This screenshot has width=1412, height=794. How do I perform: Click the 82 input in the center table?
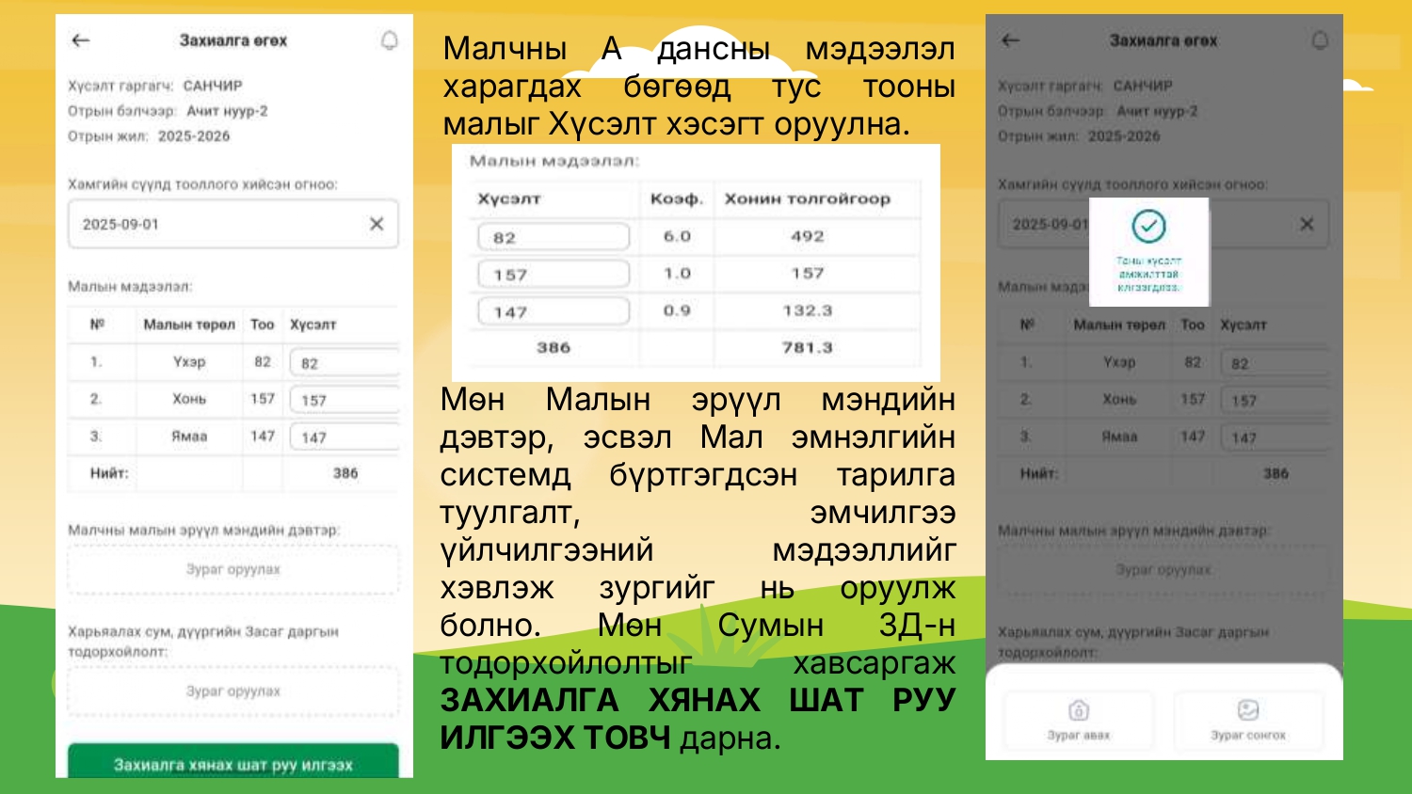(x=554, y=237)
